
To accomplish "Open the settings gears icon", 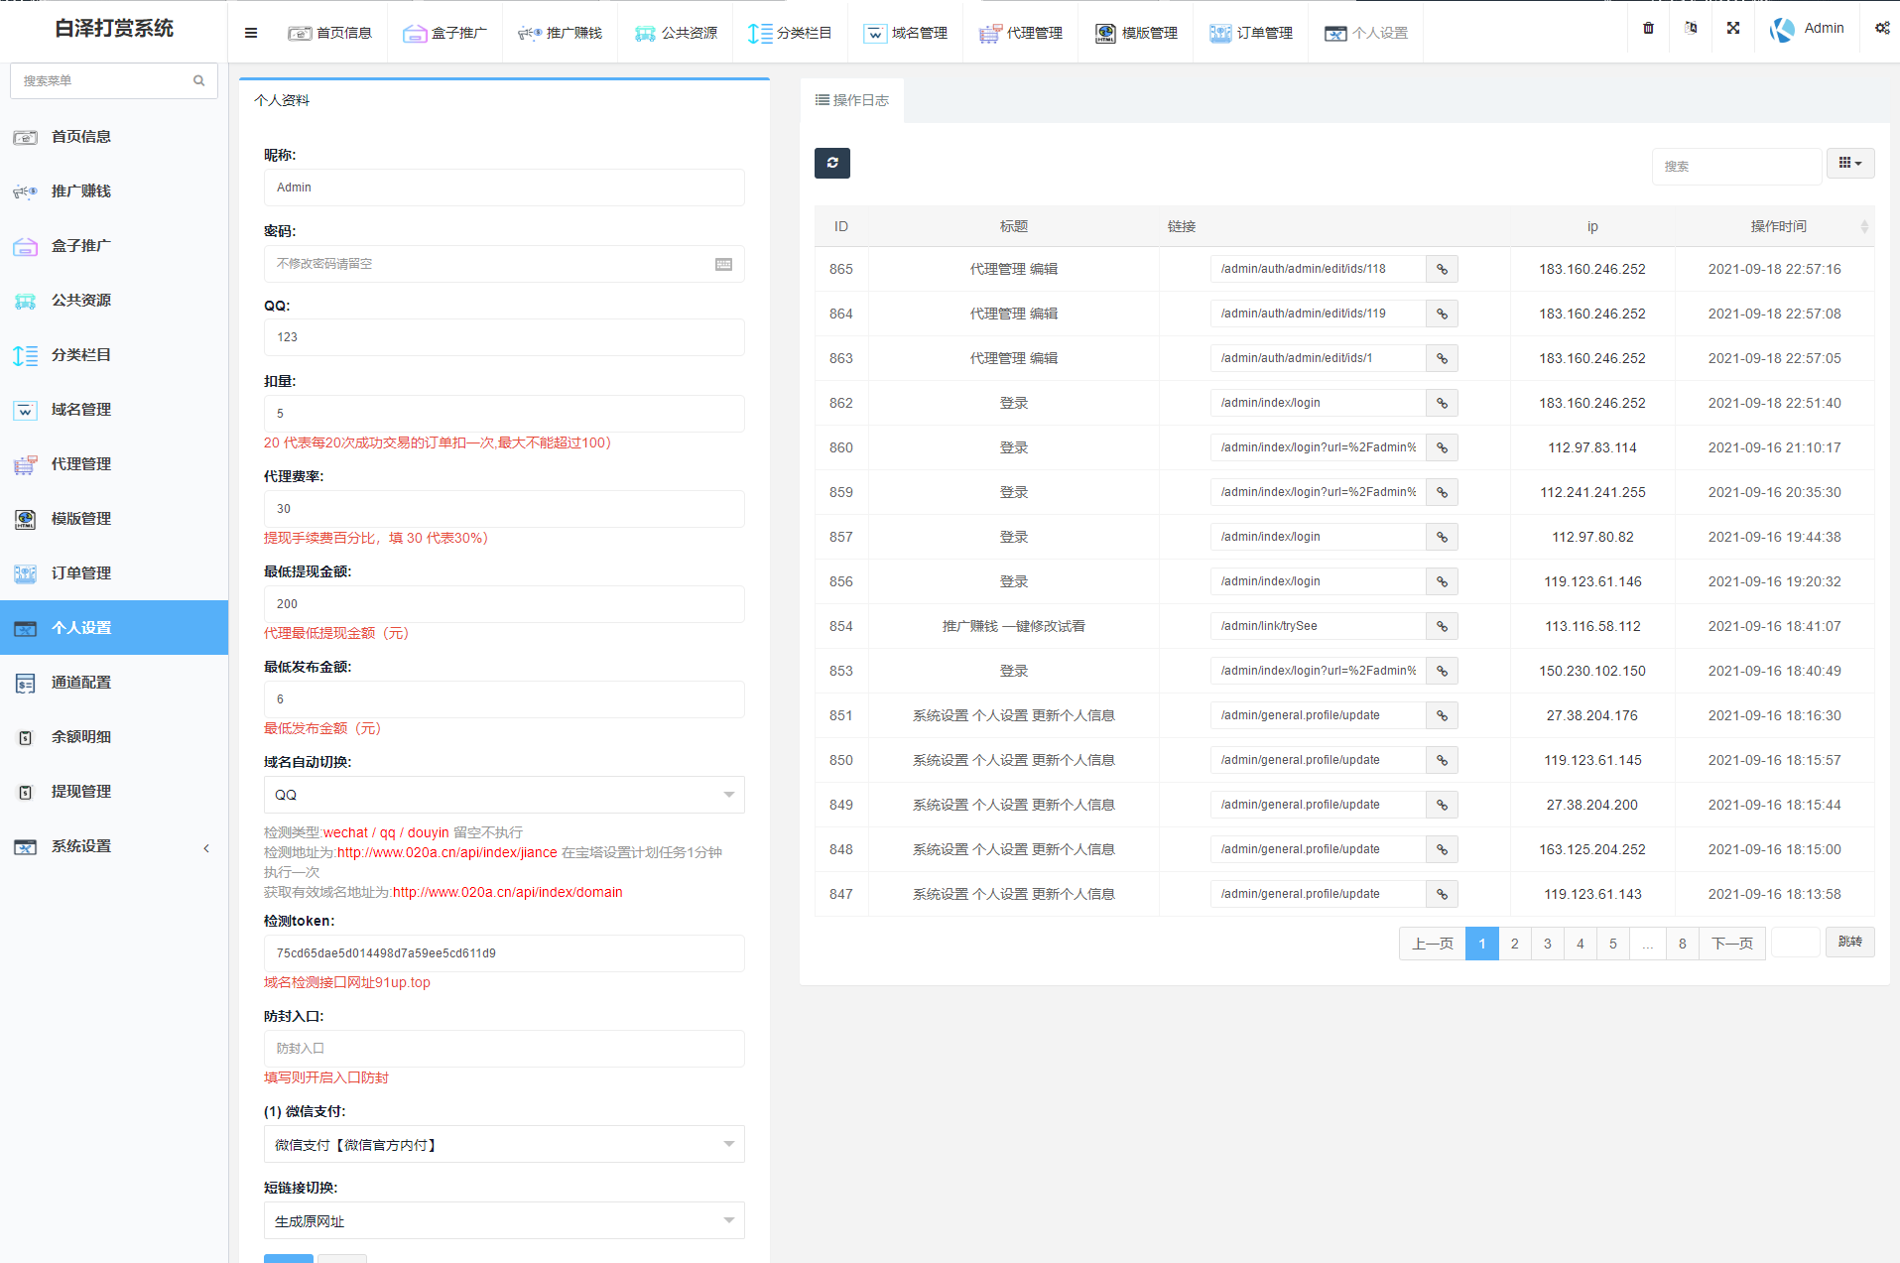I will click(x=1881, y=28).
